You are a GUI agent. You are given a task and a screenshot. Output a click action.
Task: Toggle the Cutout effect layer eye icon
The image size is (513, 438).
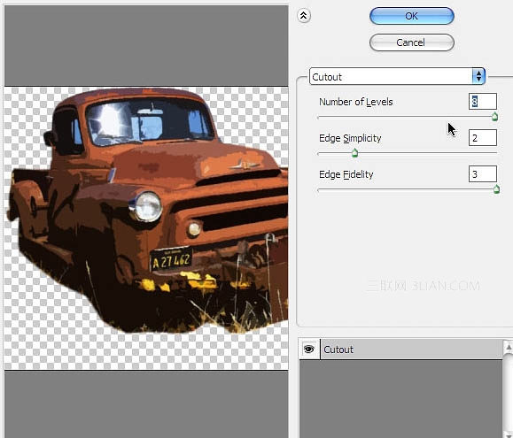(x=309, y=350)
